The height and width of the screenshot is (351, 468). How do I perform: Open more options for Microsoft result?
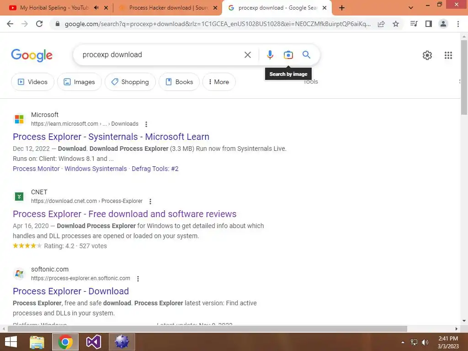coord(146,124)
